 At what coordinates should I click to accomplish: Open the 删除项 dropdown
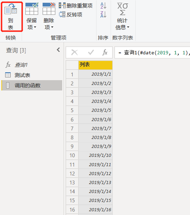49,17
